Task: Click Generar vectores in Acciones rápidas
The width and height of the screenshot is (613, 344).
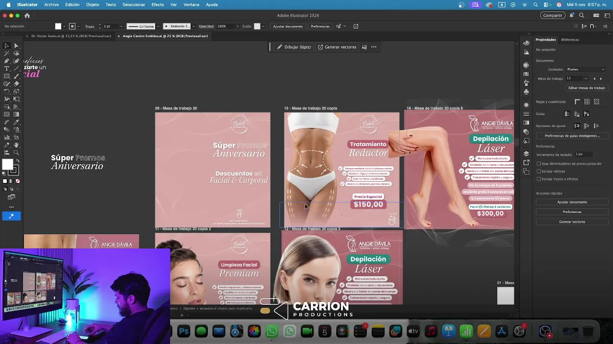Action: point(572,222)
